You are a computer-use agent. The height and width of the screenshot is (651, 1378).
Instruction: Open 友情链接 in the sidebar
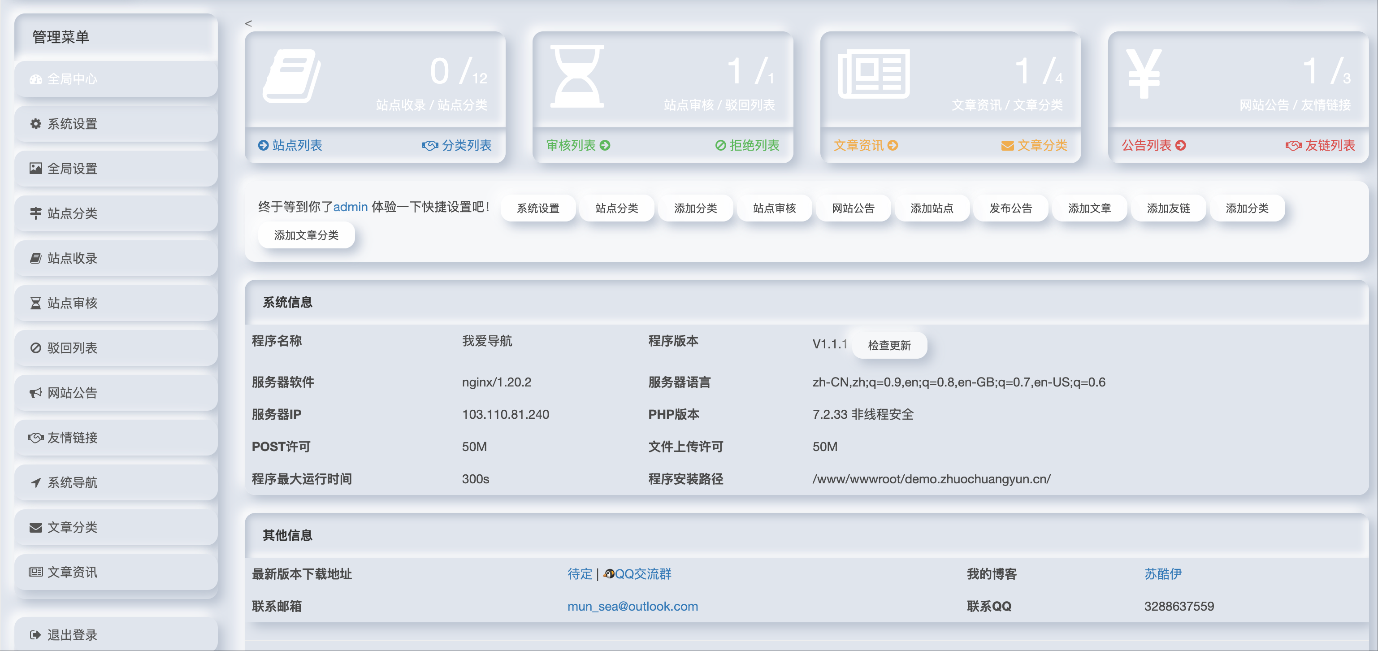click(116, 438)
